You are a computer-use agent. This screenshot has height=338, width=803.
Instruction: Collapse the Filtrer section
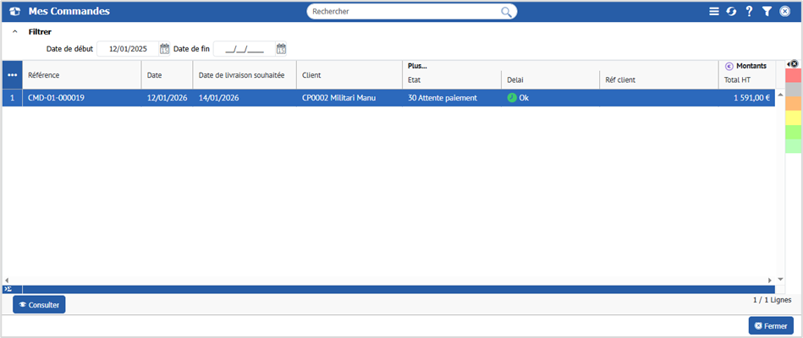pos(14,32)
